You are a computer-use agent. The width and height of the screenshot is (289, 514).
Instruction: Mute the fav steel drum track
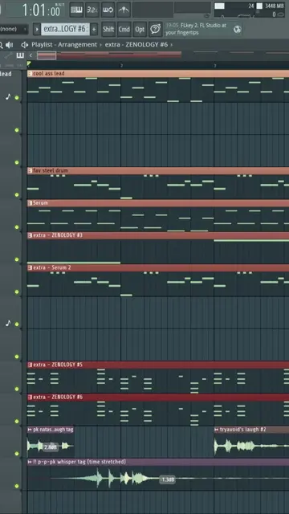pyautogui.click(x=17, y=194)
